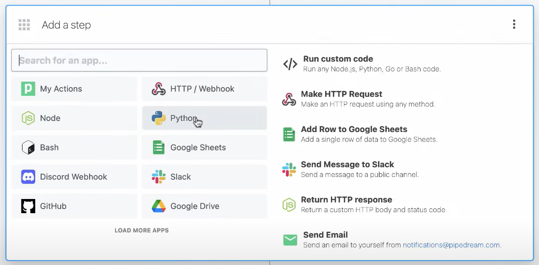The width and height of the screenshot is (539, 265).
Task: Click the Node icon beside Return HTTP response
Action: pyautogui.click(x=289, y=204)
